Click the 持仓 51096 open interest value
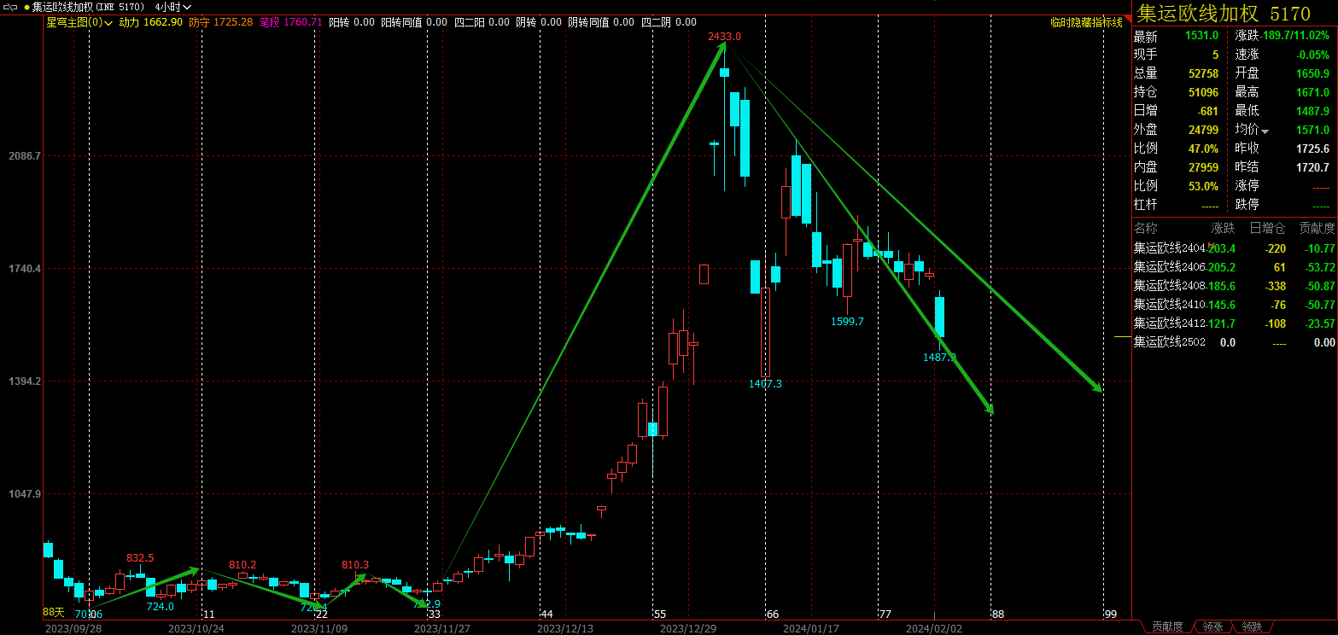 point(1203,92)
